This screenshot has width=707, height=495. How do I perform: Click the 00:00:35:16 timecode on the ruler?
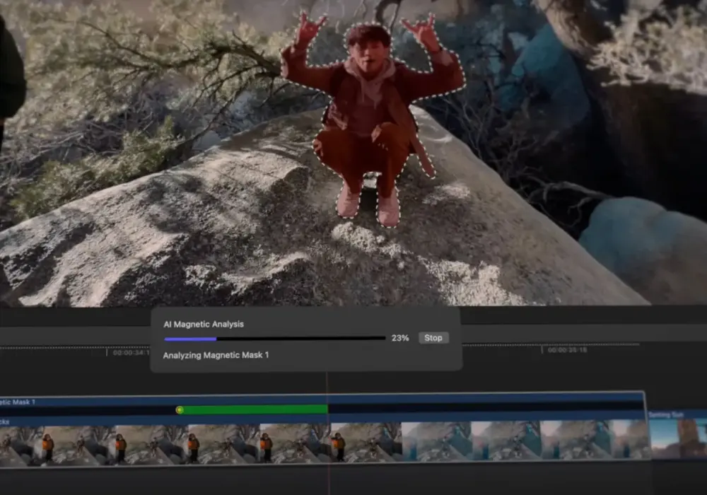567,350
